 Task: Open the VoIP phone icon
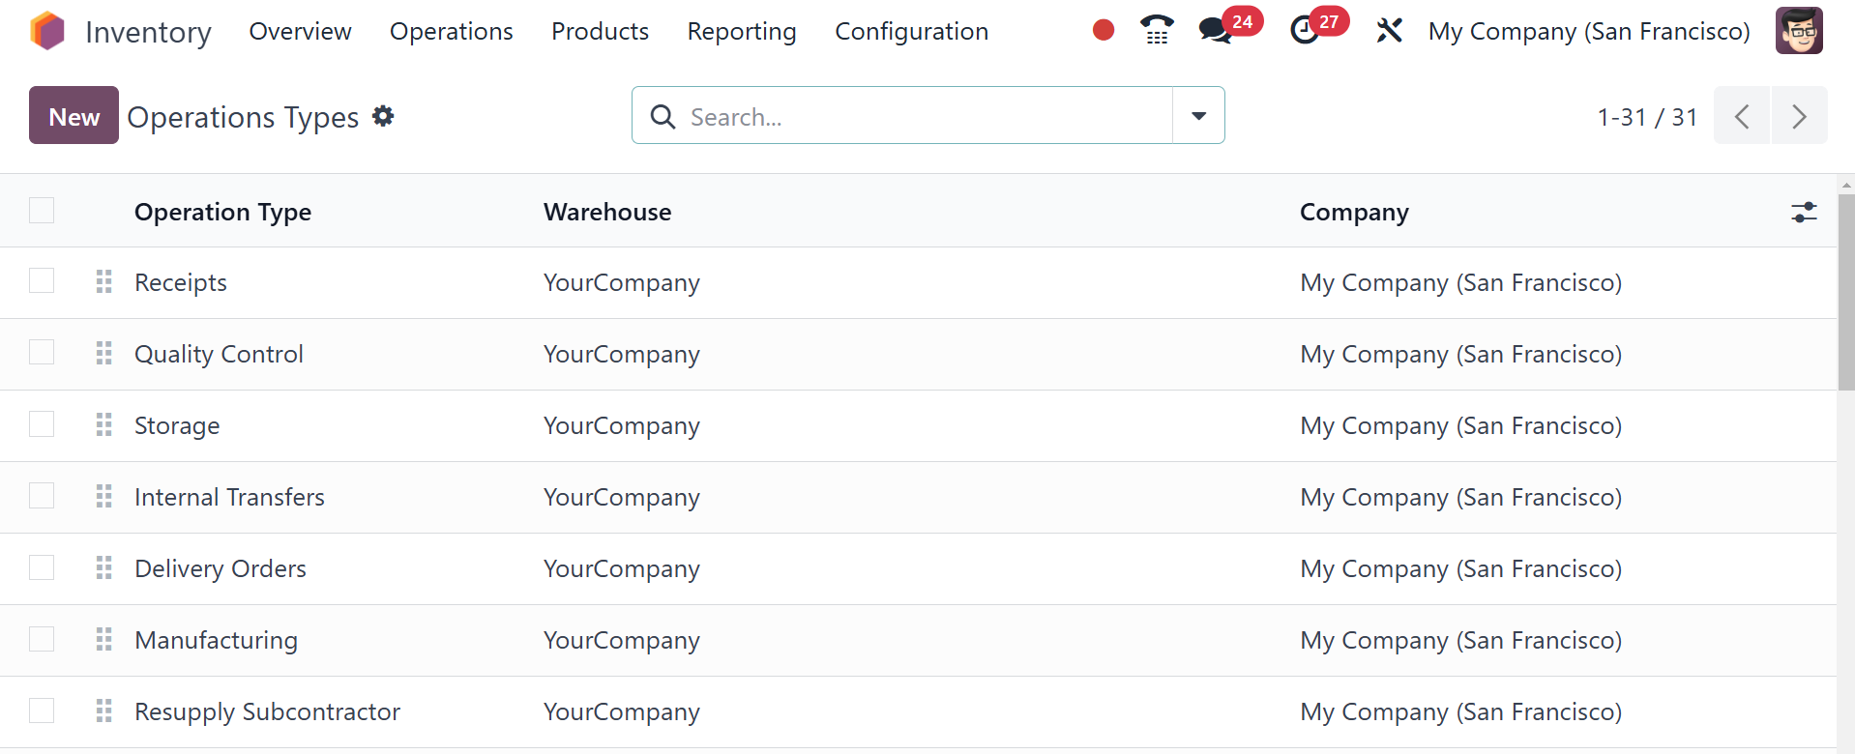coord(1157,31)
